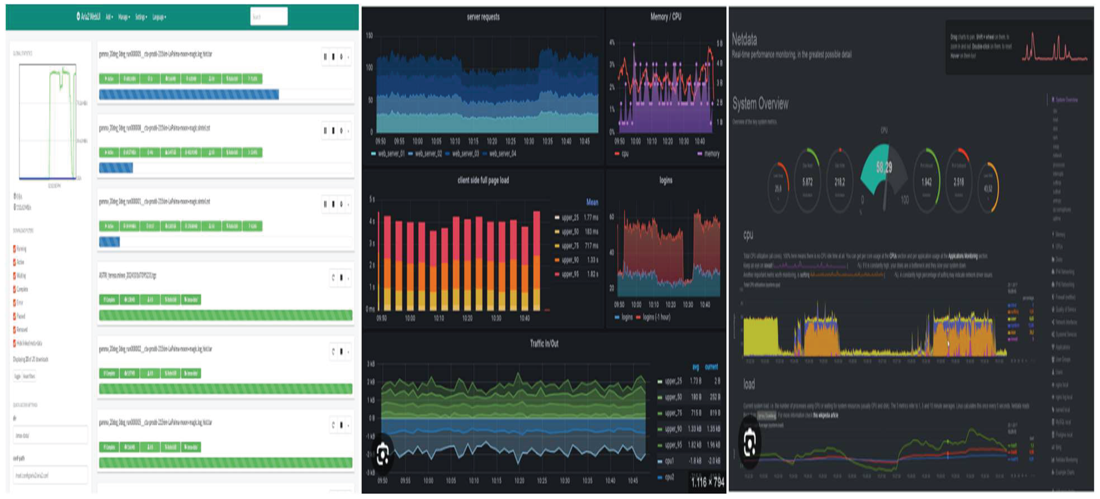Image resolution: width=1100 pixels, height=499 pixels.
Task: Click the Aria2 WebUI logo
Action: tap(88, 17)
